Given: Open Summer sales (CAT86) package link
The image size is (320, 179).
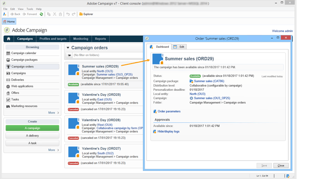Looking at the screenshot, I should coord(209,81).
